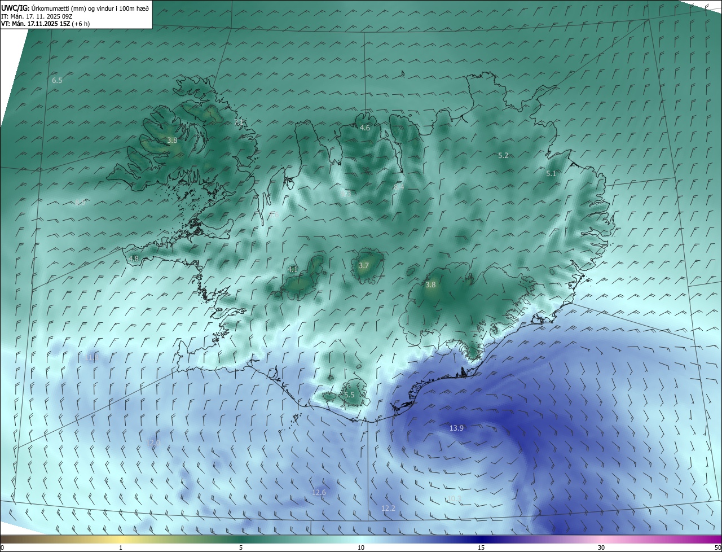722x552 pixels.
Task: Click the 6.5 value in the northwest sea
Action: point(57,81)
